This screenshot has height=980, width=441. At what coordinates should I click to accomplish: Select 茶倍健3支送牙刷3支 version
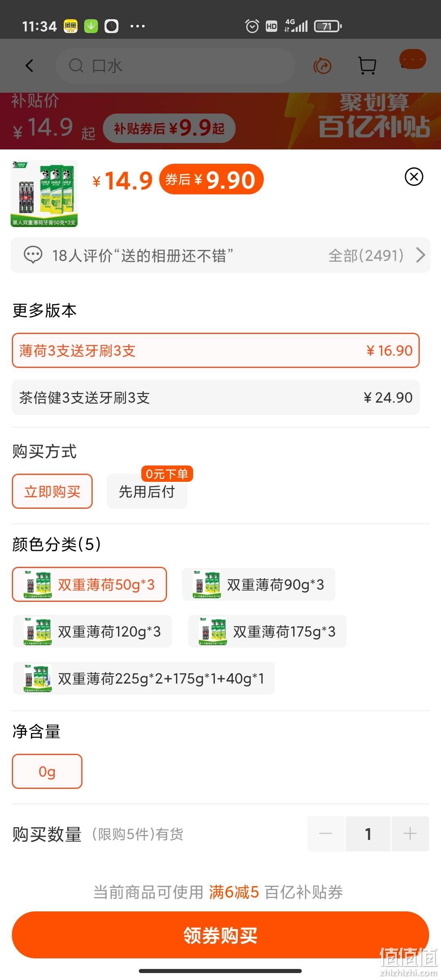[216, 397]
